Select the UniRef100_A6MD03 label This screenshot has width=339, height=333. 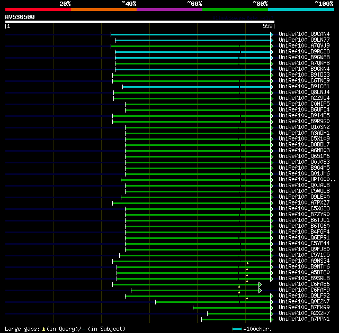[304, 151]
